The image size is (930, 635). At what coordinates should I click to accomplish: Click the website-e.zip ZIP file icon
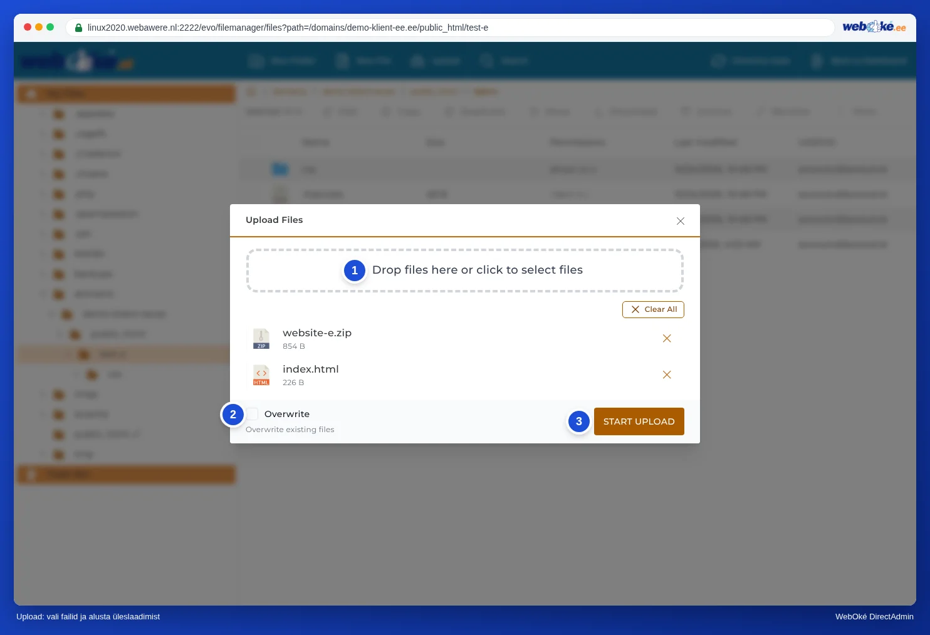[x=261, y=339]
